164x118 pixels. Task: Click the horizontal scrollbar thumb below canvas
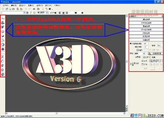tap(56, 113)
